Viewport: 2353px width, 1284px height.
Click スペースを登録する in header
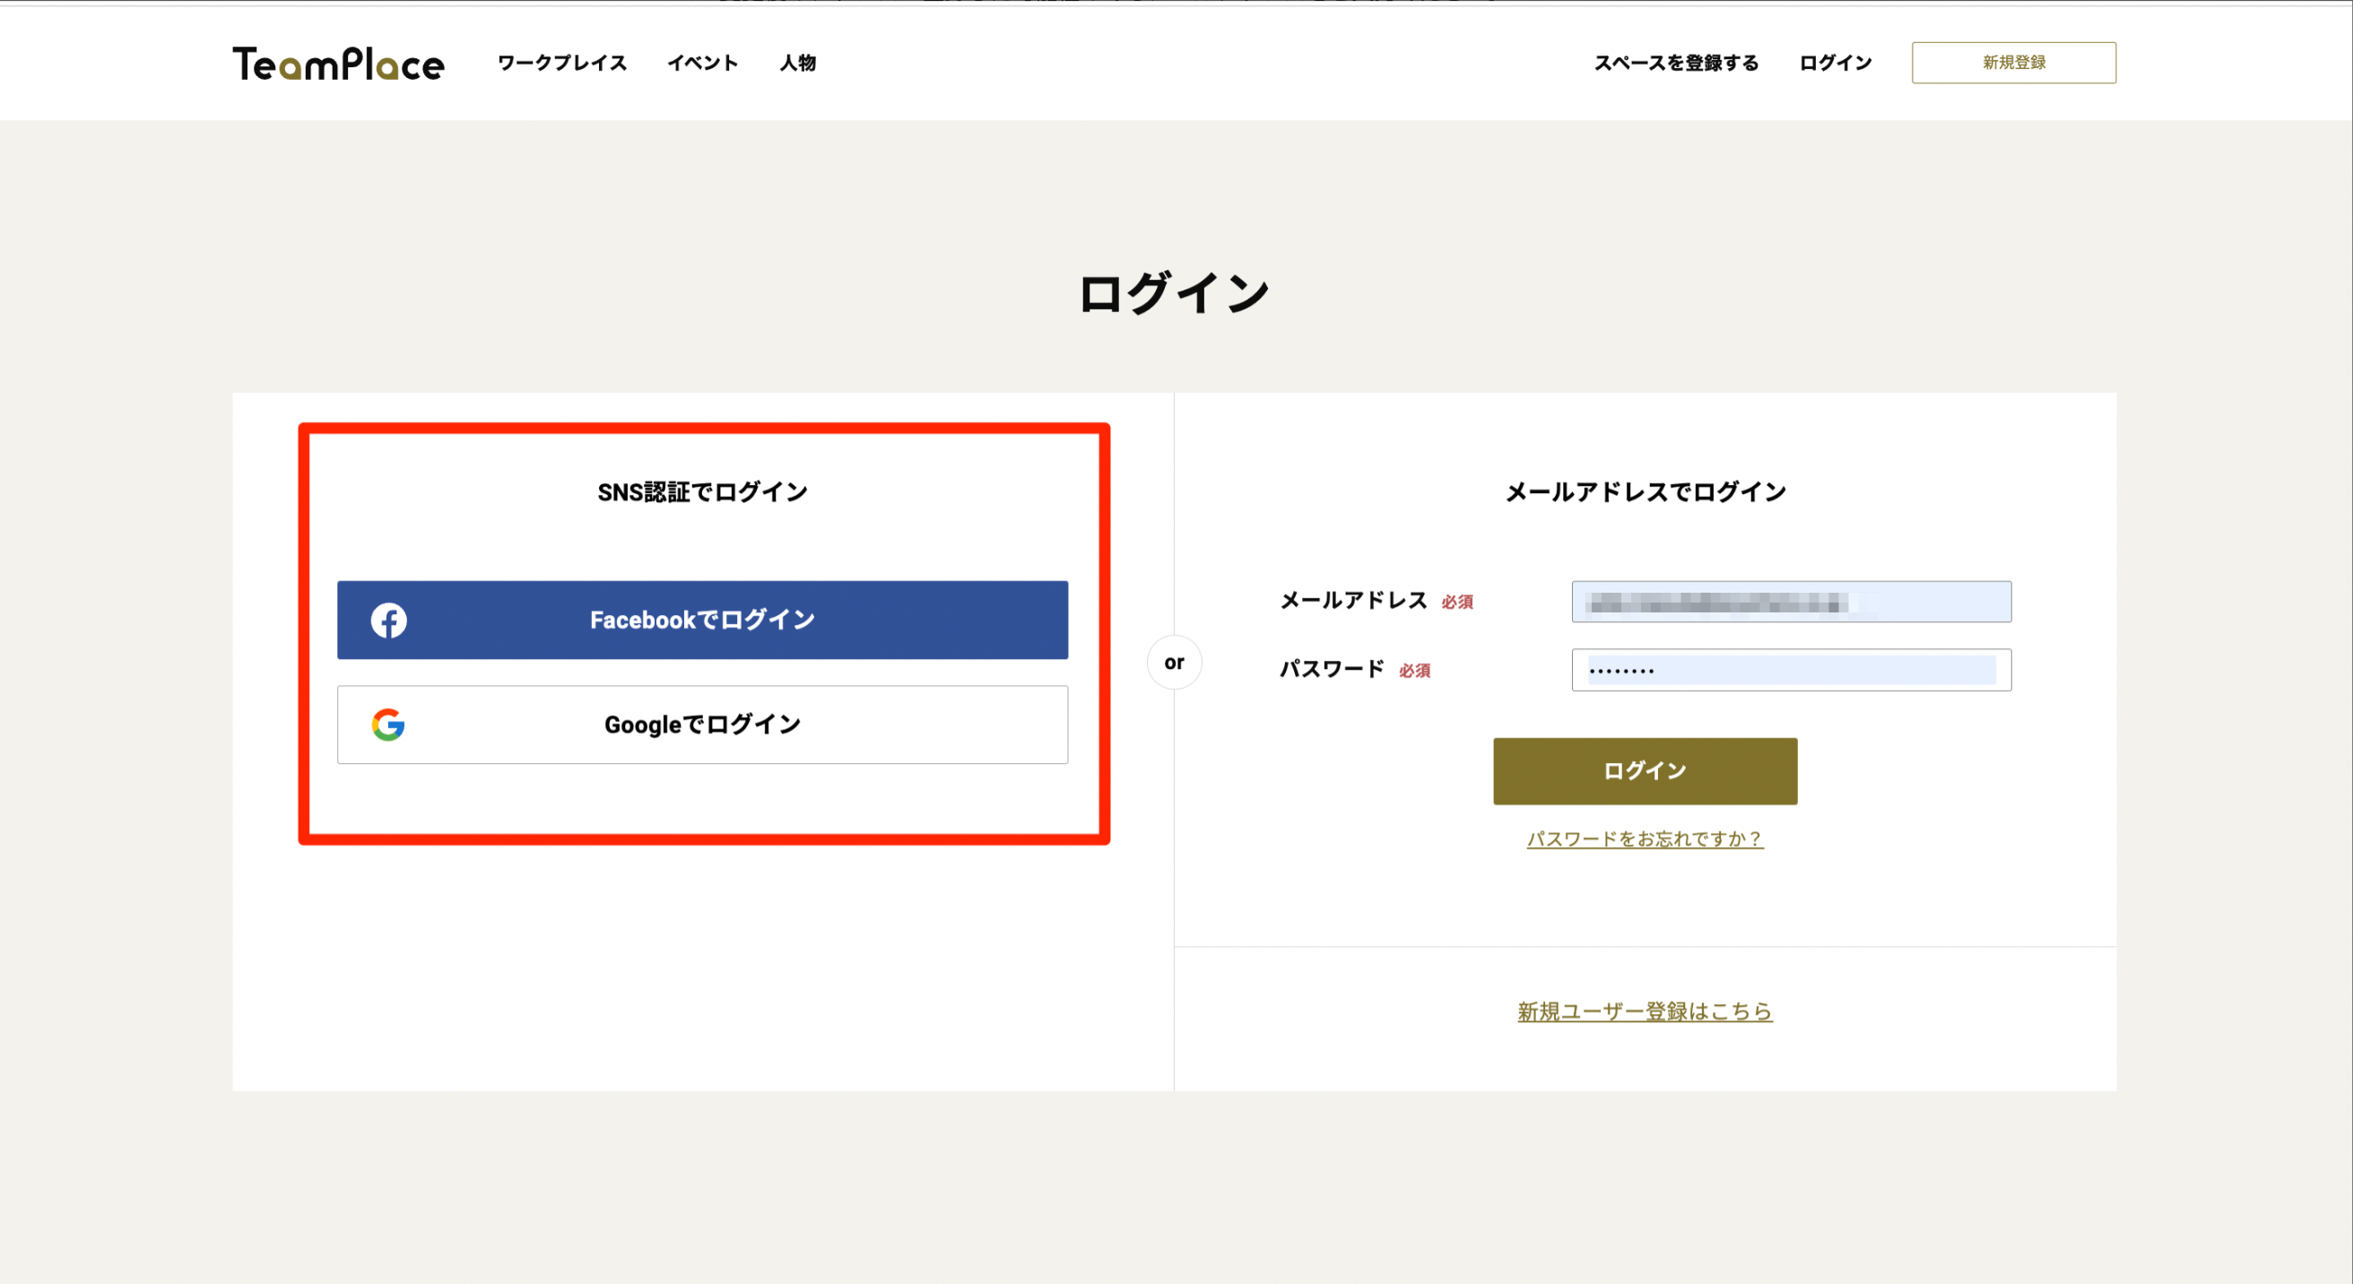pyautogui.click(x=1675, y=63)
